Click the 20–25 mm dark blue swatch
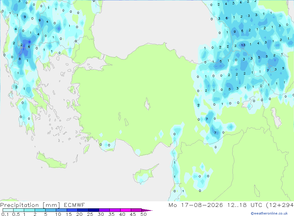This screenshot has height=216, width=294. [83, 210]
